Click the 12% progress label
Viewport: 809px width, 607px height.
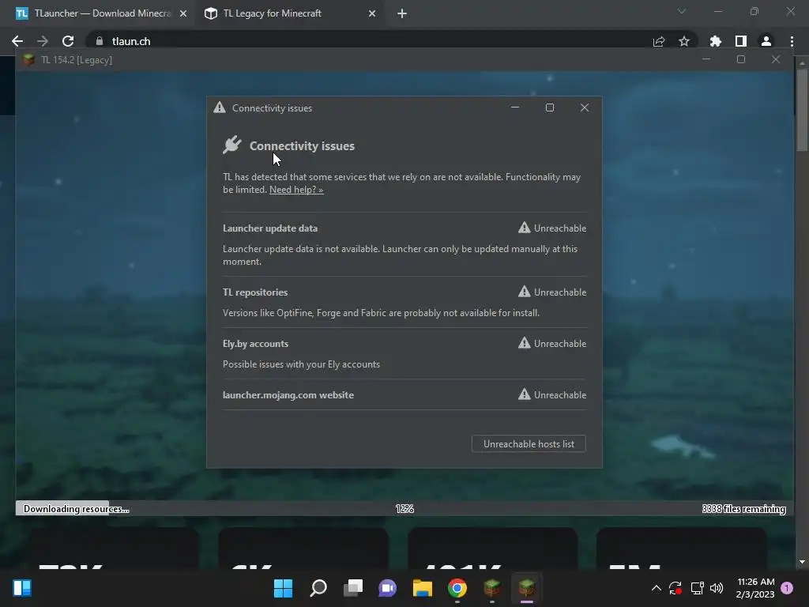(x=404, y=509)
